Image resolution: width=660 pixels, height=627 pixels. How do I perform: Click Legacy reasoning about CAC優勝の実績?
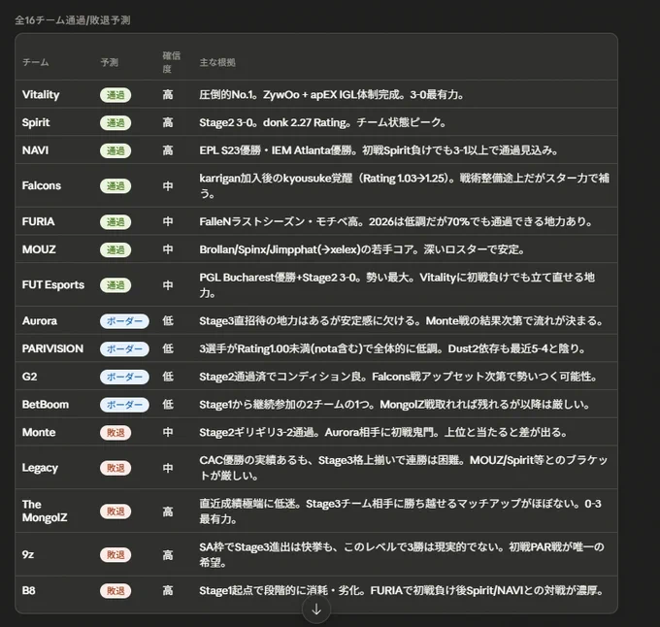click(x=403, y=468)
